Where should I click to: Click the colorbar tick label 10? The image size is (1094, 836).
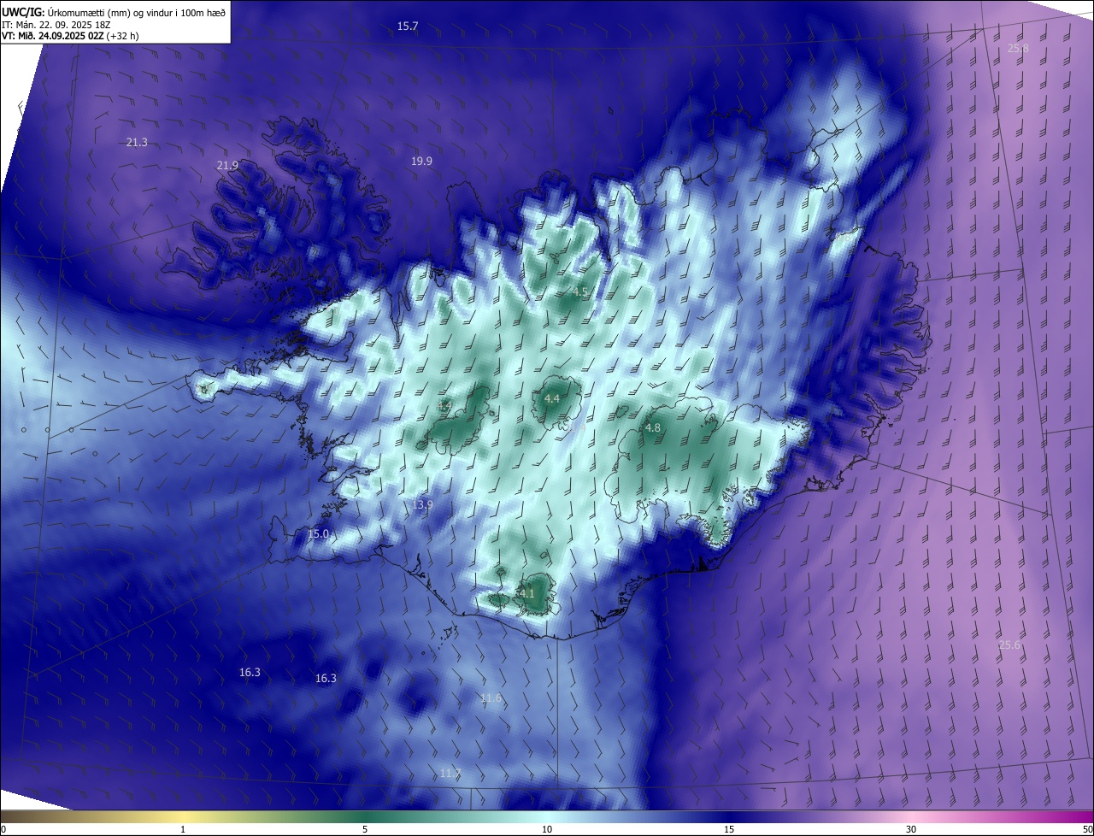547,829
